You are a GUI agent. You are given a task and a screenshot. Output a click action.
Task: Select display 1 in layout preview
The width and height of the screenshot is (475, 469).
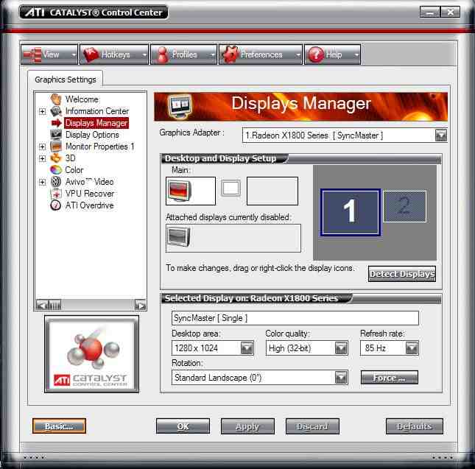pos(350,212)
